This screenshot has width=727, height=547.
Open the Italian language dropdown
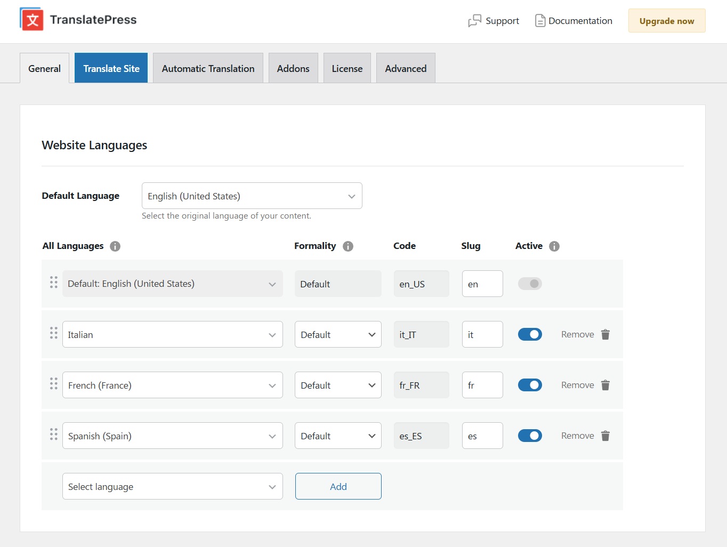click(x=173, y=334)
